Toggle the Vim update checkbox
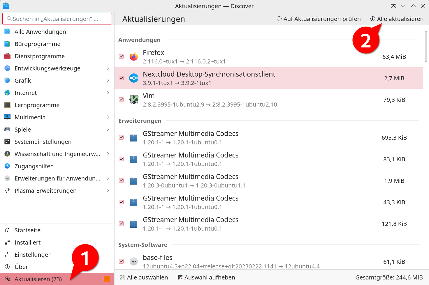This screenshot has height=285, width=429. (121, 100)
